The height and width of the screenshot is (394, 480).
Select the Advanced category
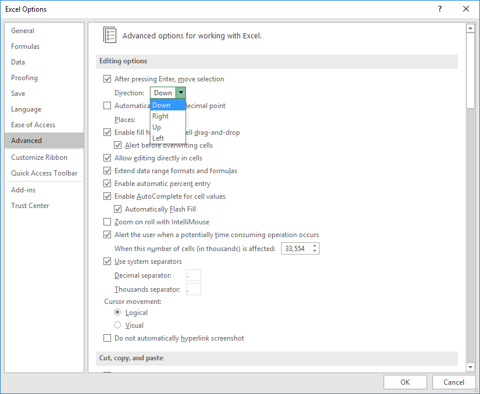pos(44,141)
